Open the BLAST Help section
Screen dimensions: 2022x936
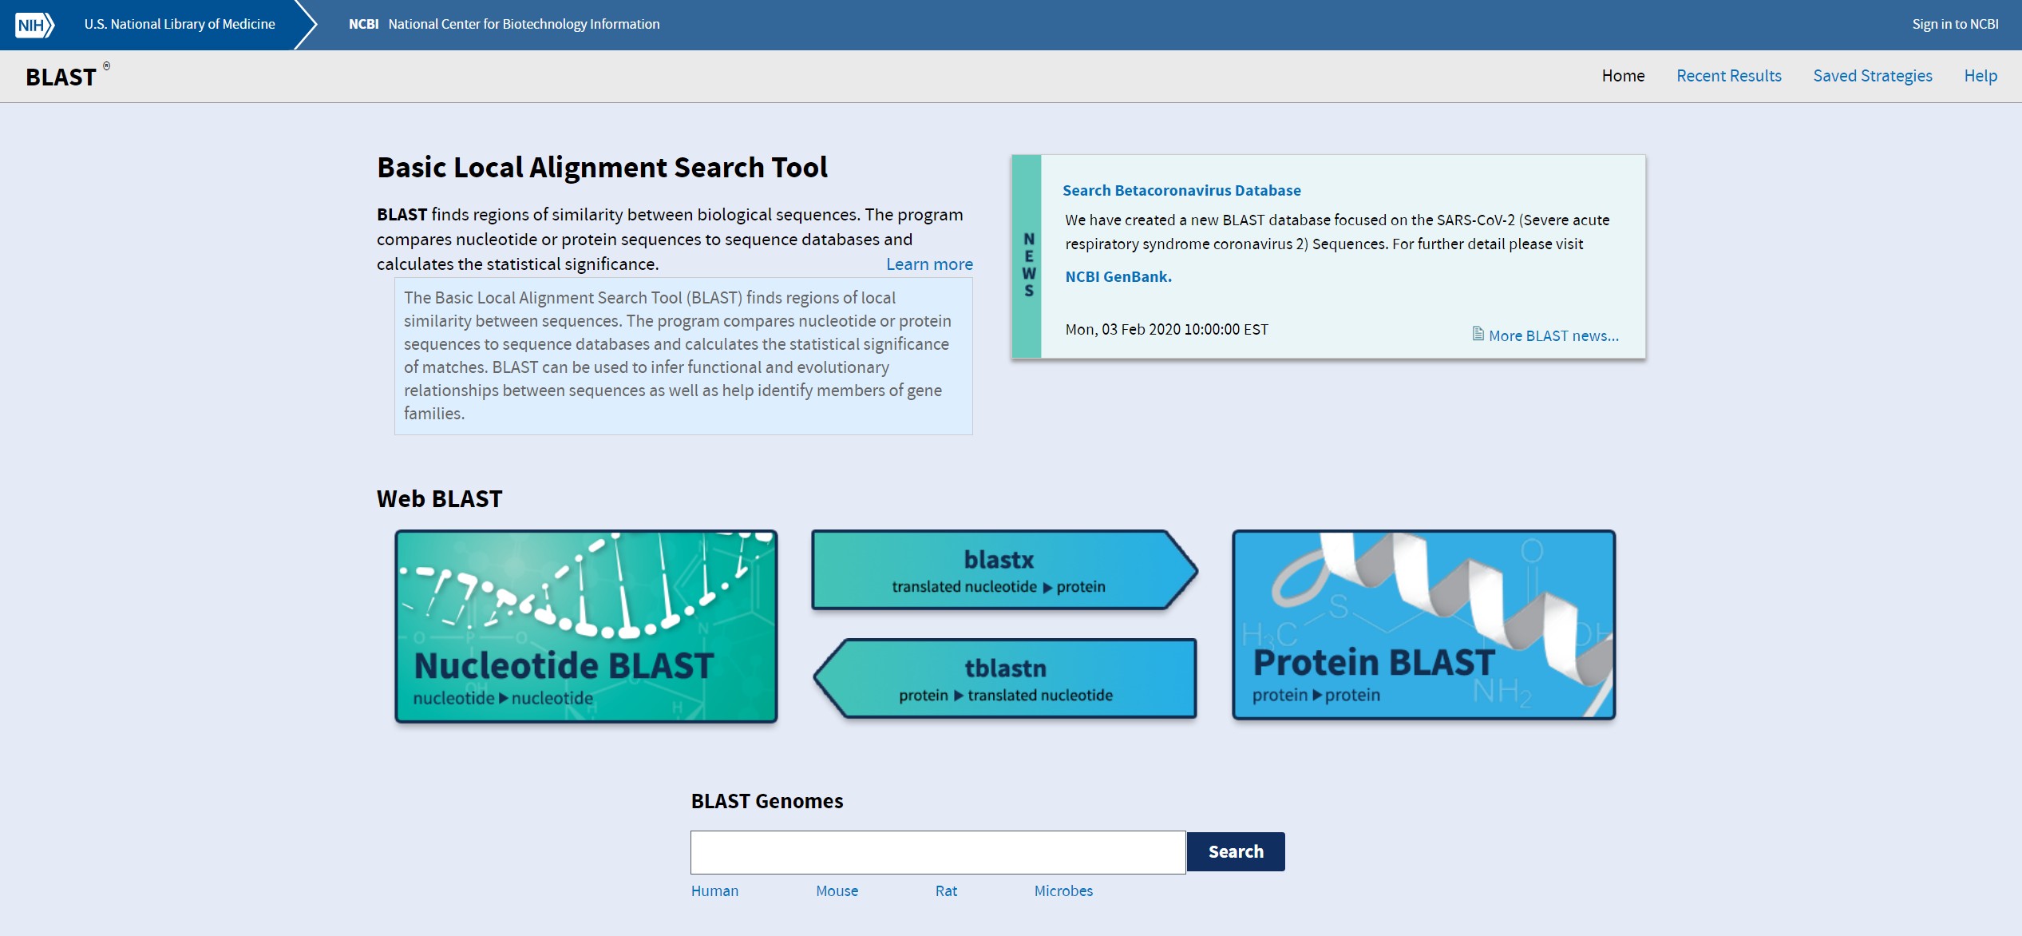pyautogui.click(x=1980, y=76)
